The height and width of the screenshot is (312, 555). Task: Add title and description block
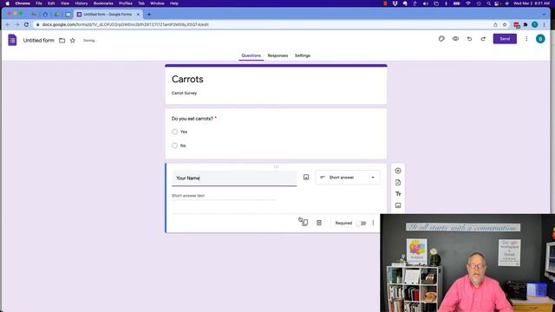coord(398,194)
